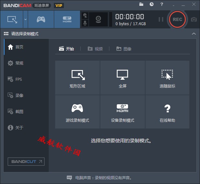
Task: Click the pause recording button
Action: point(161,19)
